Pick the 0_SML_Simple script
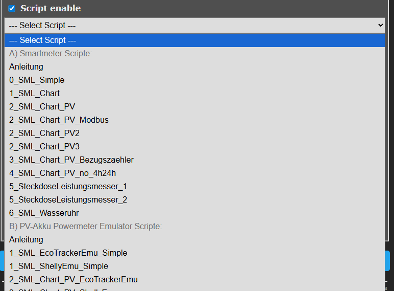Viewport: 394px width, 291px height. [37, 80]
